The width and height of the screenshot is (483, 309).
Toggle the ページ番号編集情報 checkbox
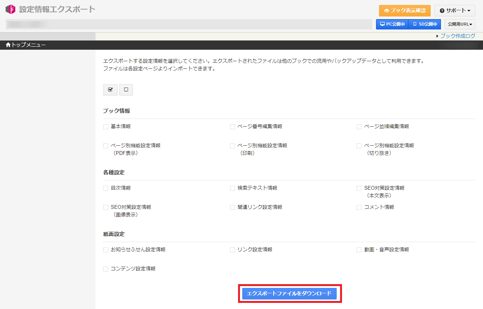click(232, 127)
